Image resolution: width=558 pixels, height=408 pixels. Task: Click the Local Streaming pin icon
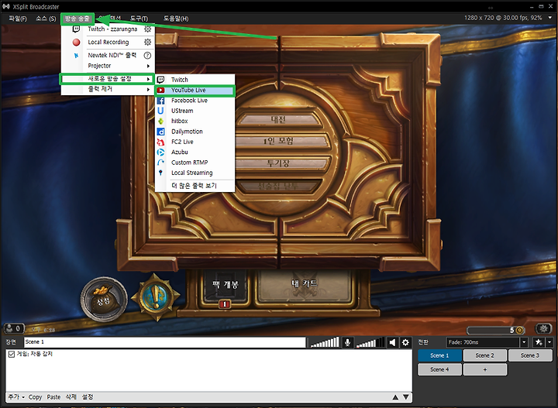(x=160, y=173)
